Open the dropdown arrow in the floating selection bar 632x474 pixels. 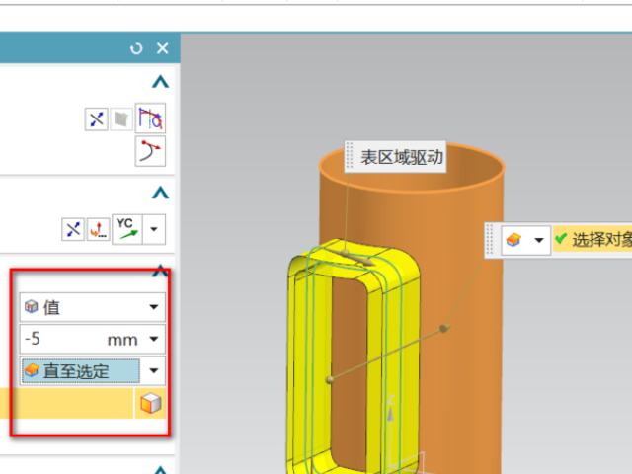539,240
